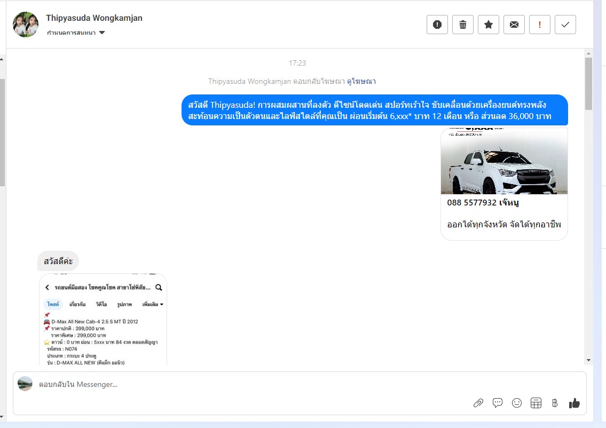Mark conversation as spam with exclamation circle icon
606x428 pixels.
pos(437,25)
